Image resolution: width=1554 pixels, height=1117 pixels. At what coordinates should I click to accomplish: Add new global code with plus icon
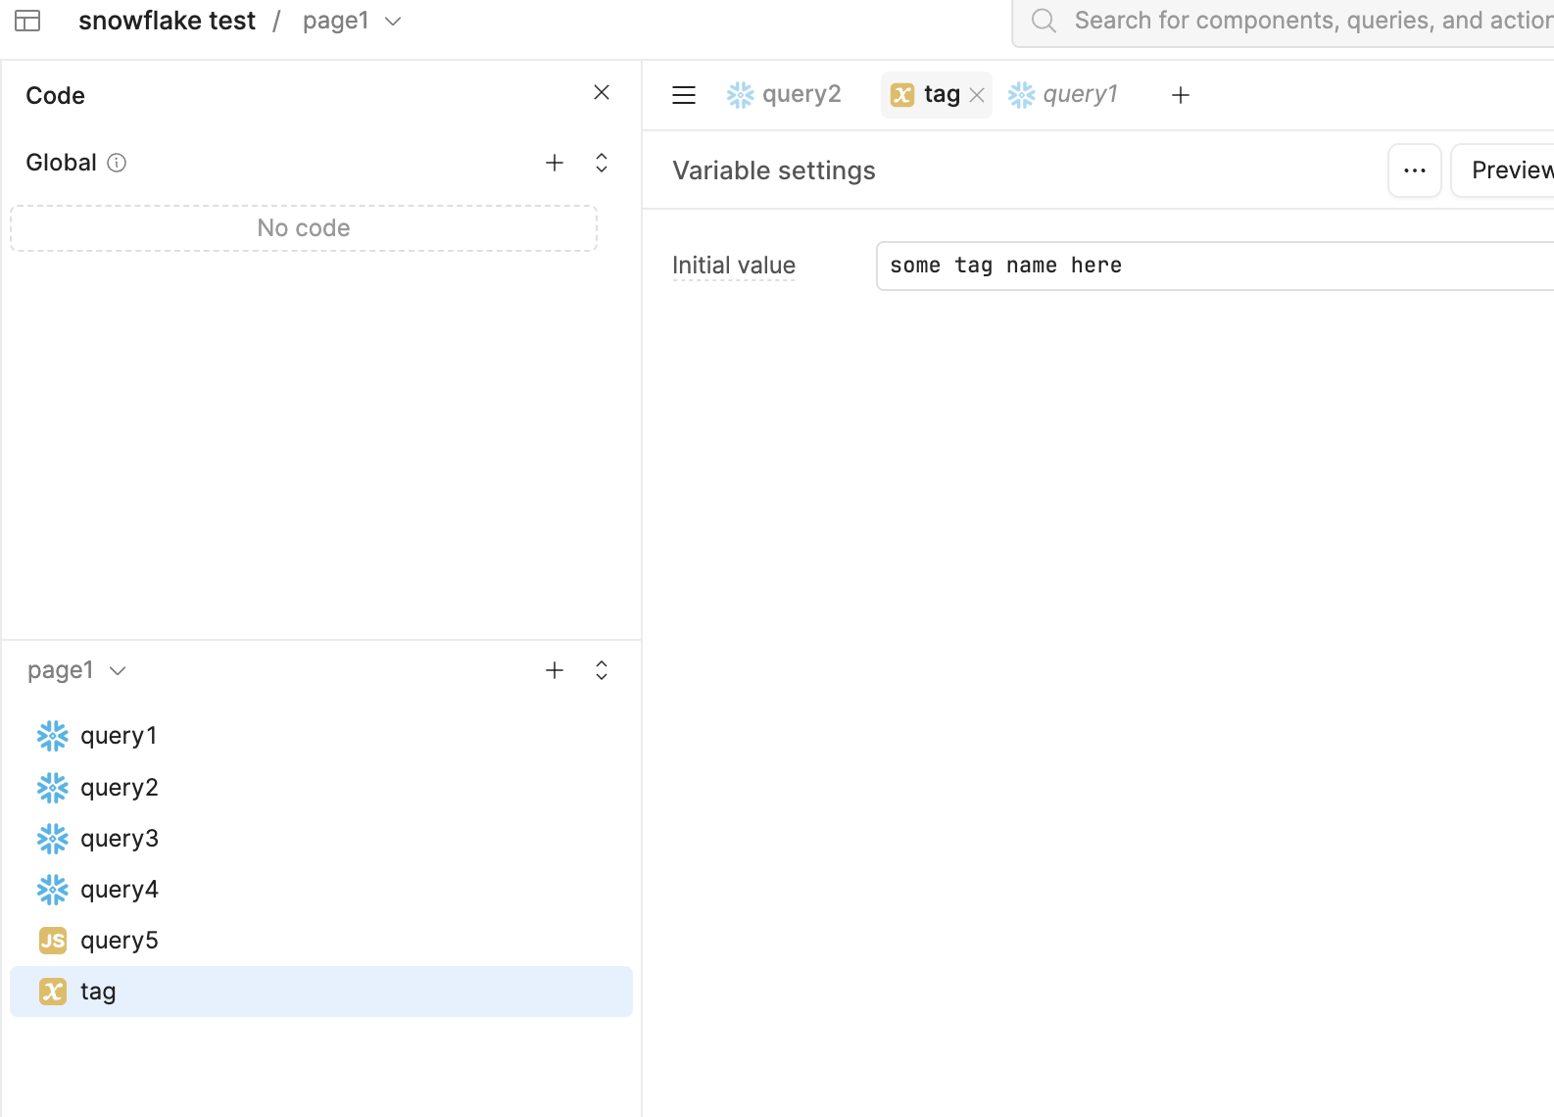pyautogui.click(x=555, y=163)
